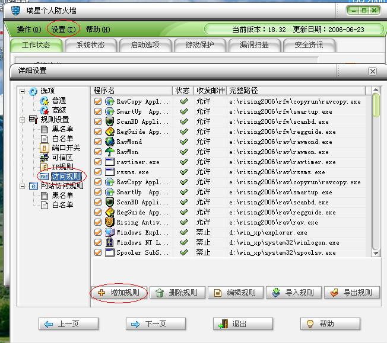
Task: Click the shield icon of e:\rising2006\rfw\scanbd.exe row
Action: [110, 121]
